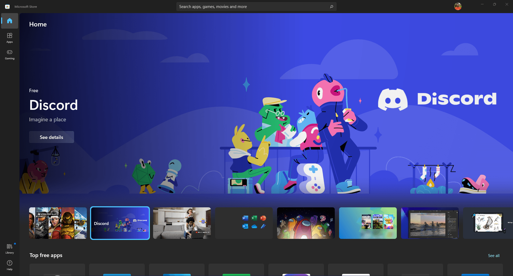
Task: Select the Microsoft Office apps thumbnail
Action: coord(244,223)
